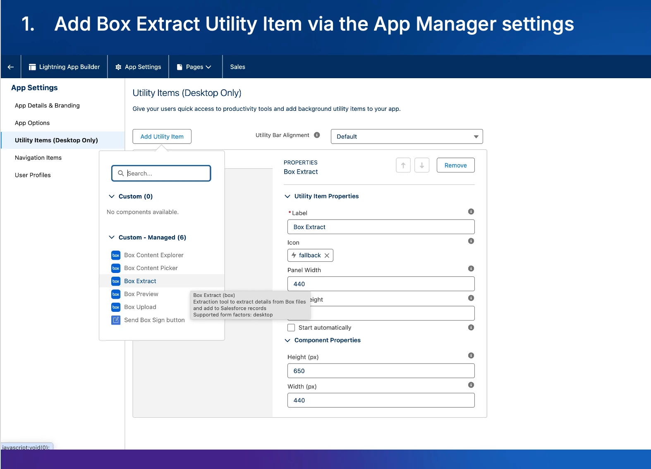Click the Remove button

(455, 165)
